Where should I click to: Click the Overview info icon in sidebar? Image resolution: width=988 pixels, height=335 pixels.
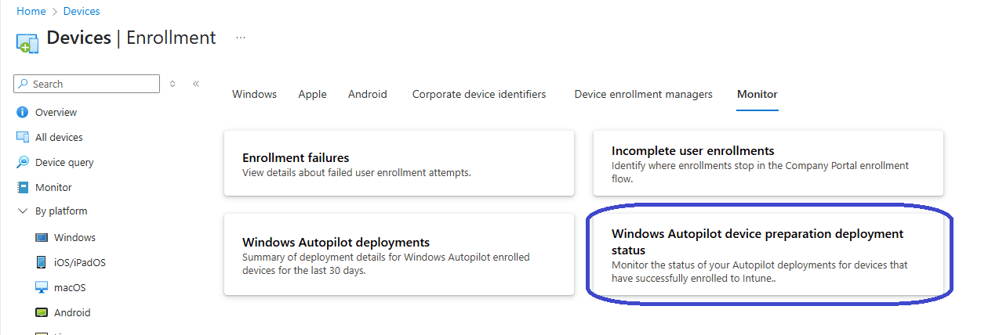coord(23,112)
